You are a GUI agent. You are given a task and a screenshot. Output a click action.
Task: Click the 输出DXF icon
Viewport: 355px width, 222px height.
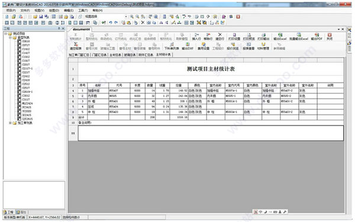188,46
